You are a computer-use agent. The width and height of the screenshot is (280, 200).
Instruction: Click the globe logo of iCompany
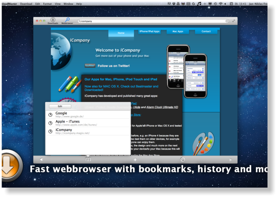tap(61, 51)
